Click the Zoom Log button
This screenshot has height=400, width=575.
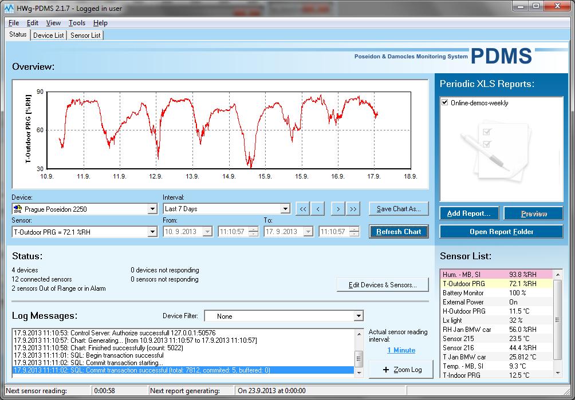[401, 369]
